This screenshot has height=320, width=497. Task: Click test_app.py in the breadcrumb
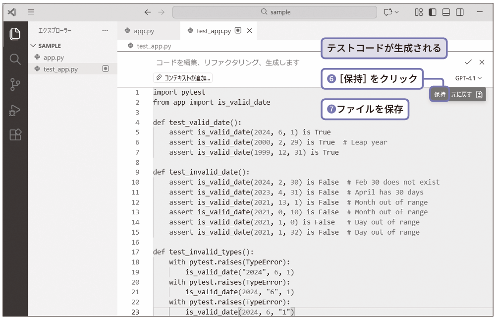tap(154, 46)
